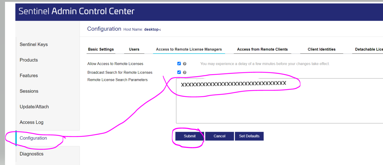Image resolution: width=383 pixels, height=165 pixels.
Task: Open the Client Identities tab
Action: 322,49
